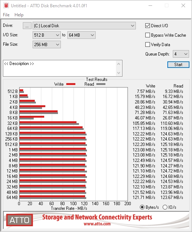Image resolution: width=192 pixels, height=232 pixels.
Task: Click the www.atto.com link in banner
Action: click(97, 224)
